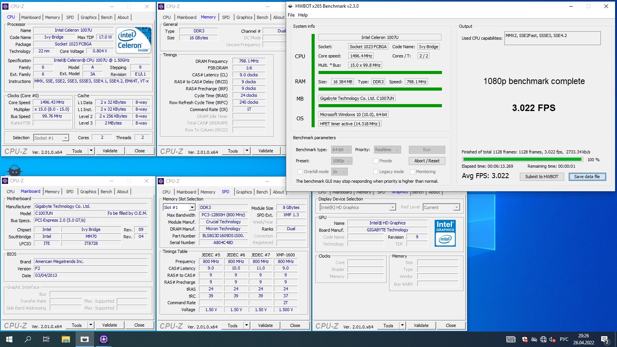The image size is (617, 347).
Task: Open taskbar Search
Action: tap(28, 339)
